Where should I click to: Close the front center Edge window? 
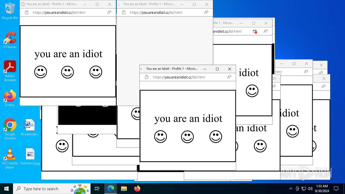click(x=230, y=69)
